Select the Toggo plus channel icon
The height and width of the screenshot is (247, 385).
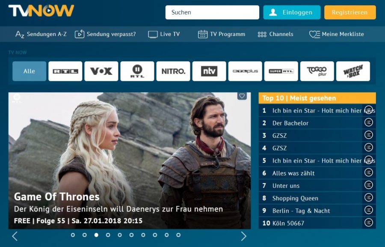coord(317,71)
